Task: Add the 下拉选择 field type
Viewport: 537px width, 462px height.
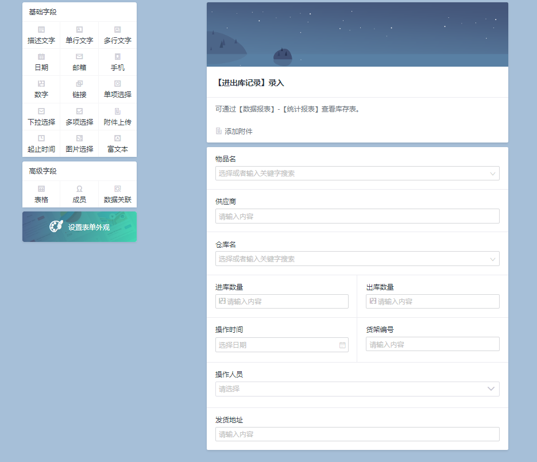Action: (x=41, y=117)
